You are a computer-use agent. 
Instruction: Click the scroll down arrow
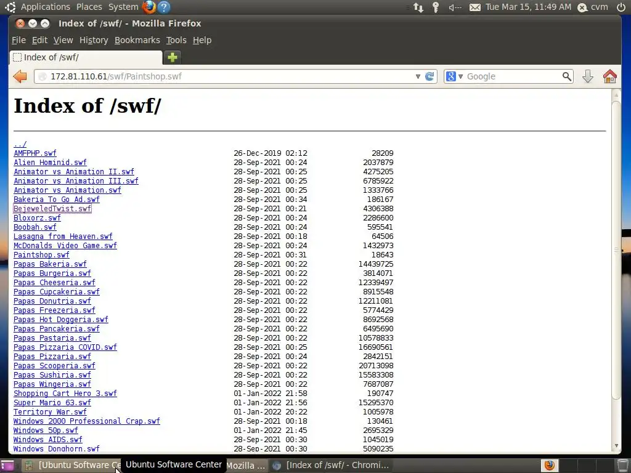point(616,446)
